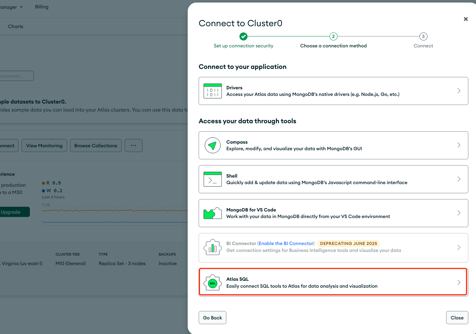Screen dimensions: 476x334
Task: Click the step 3 circle indicator
Action: point(423,36)
